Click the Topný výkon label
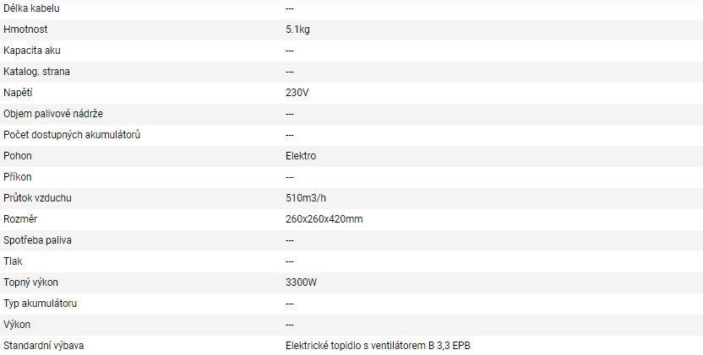The height and width of the screenshot is (355, 703). [31, 282]
